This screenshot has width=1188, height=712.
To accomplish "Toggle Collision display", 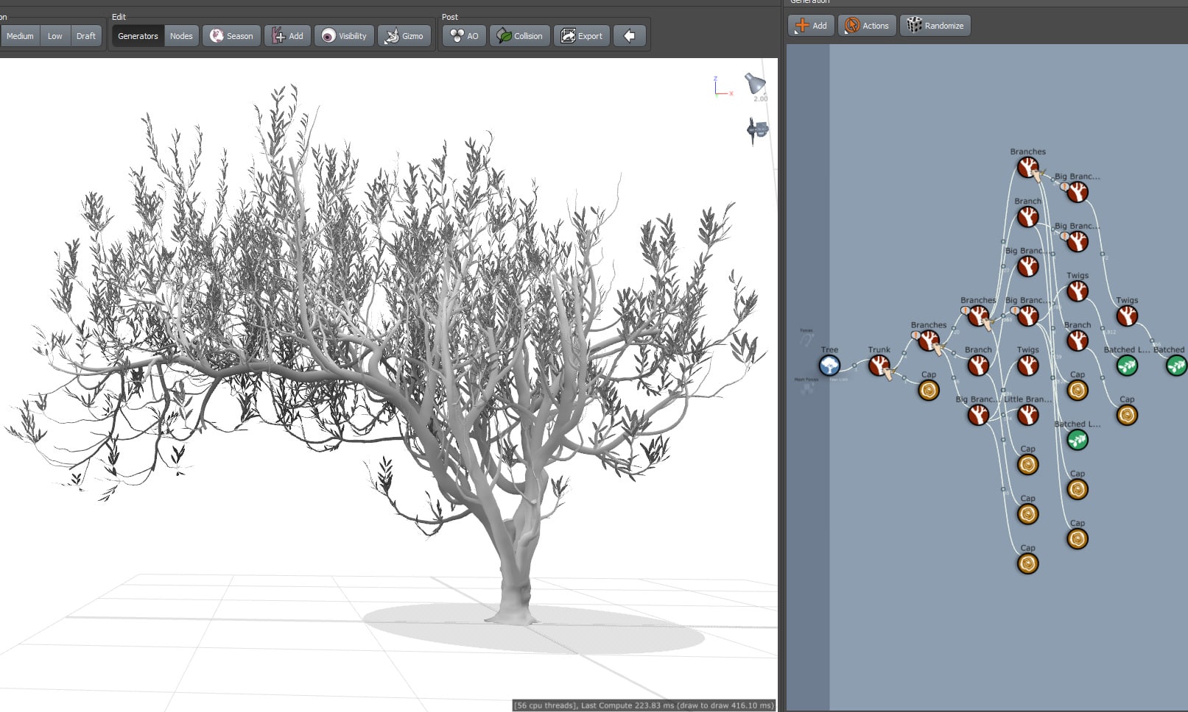I will coord(520,36).
